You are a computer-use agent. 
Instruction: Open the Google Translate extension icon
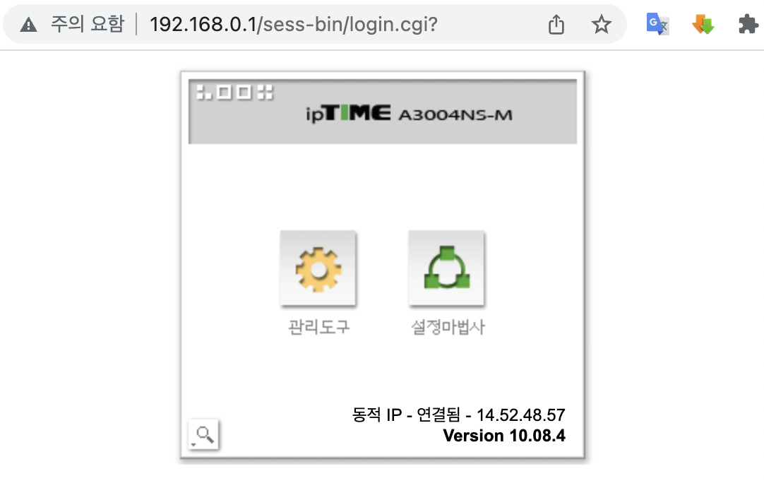[x=657, y=24]
